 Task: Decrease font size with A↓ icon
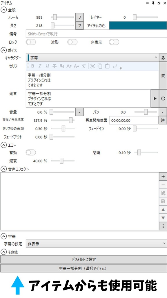(77, 66)
